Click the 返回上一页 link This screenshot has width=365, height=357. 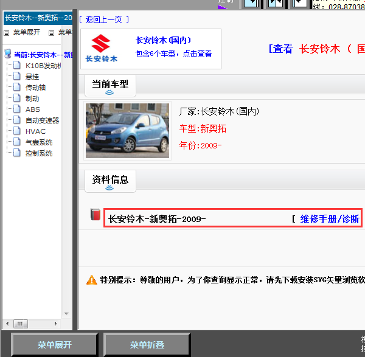click(104, 19)
